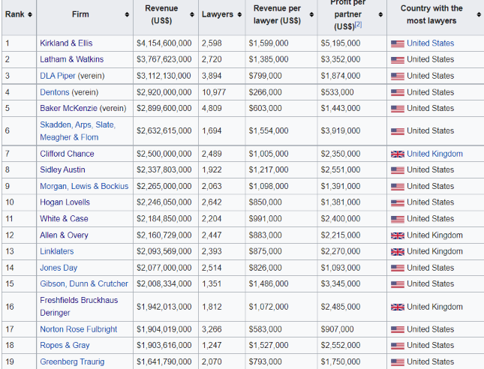Screen dimensions: 484x369
Task: Sort by Revenue per lawyer arrows
Action: [311, 14]
